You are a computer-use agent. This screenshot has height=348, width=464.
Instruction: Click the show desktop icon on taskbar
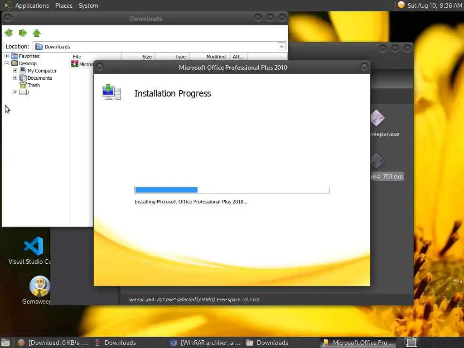click(5, 343)
